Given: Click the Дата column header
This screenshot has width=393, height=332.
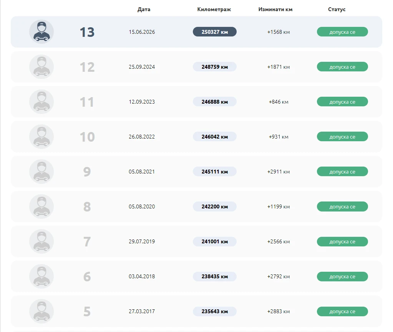Looking at the screenshot, I should click(144, 9).
